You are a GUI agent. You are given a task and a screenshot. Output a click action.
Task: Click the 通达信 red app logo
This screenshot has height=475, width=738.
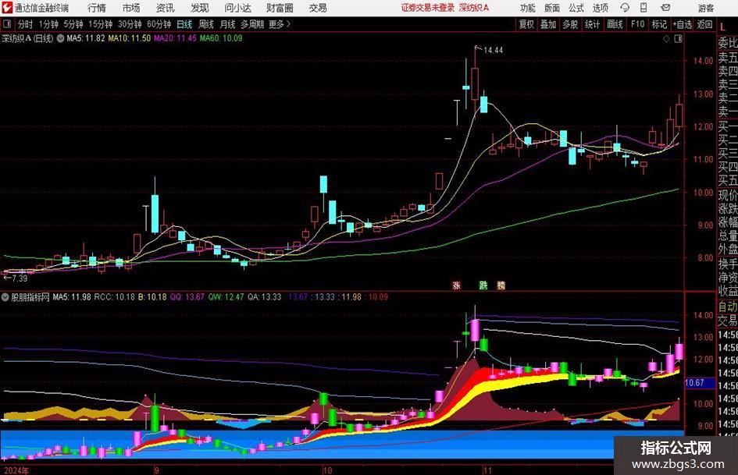tap(7, 8)
